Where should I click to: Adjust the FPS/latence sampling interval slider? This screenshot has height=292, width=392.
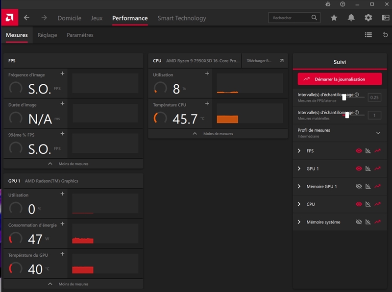pyautogui.click(x=344, y=97)
